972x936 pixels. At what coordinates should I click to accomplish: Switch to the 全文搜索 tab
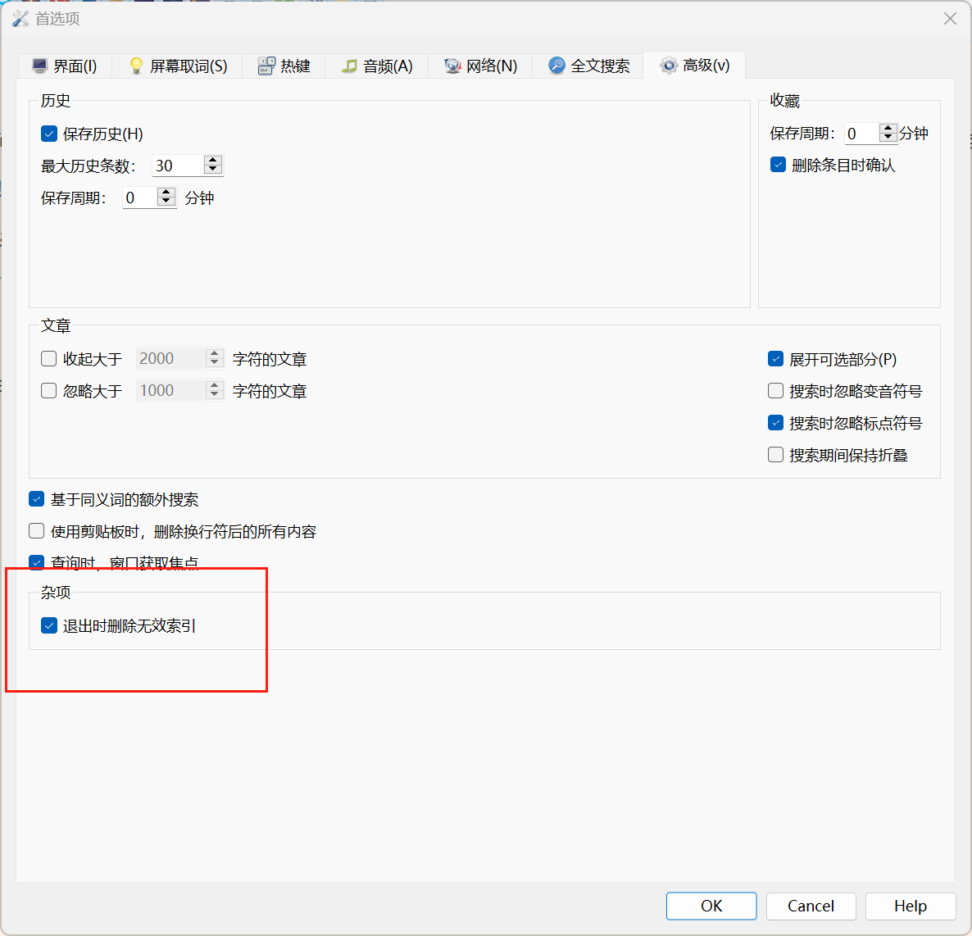588,66
